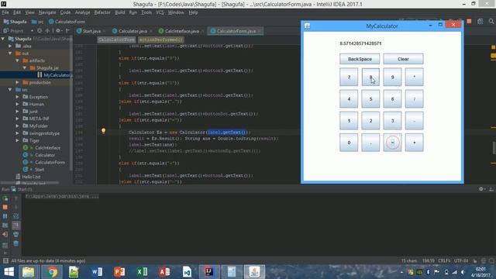
Task: Click the exit icon in Run panel
Action: 5,234
